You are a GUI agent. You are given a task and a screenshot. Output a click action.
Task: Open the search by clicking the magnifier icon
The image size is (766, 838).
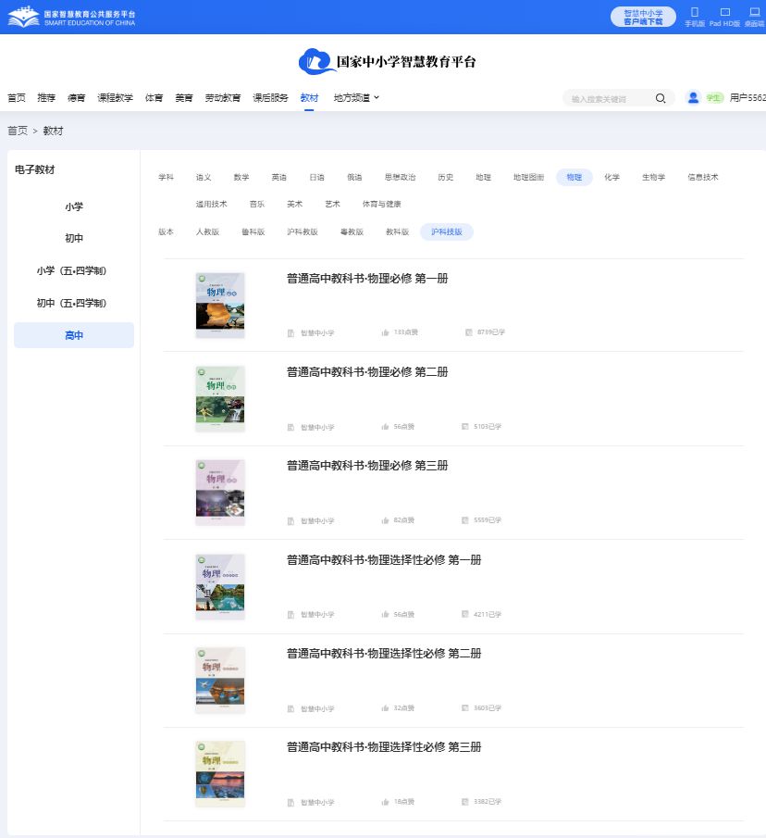tap(660, 97)
